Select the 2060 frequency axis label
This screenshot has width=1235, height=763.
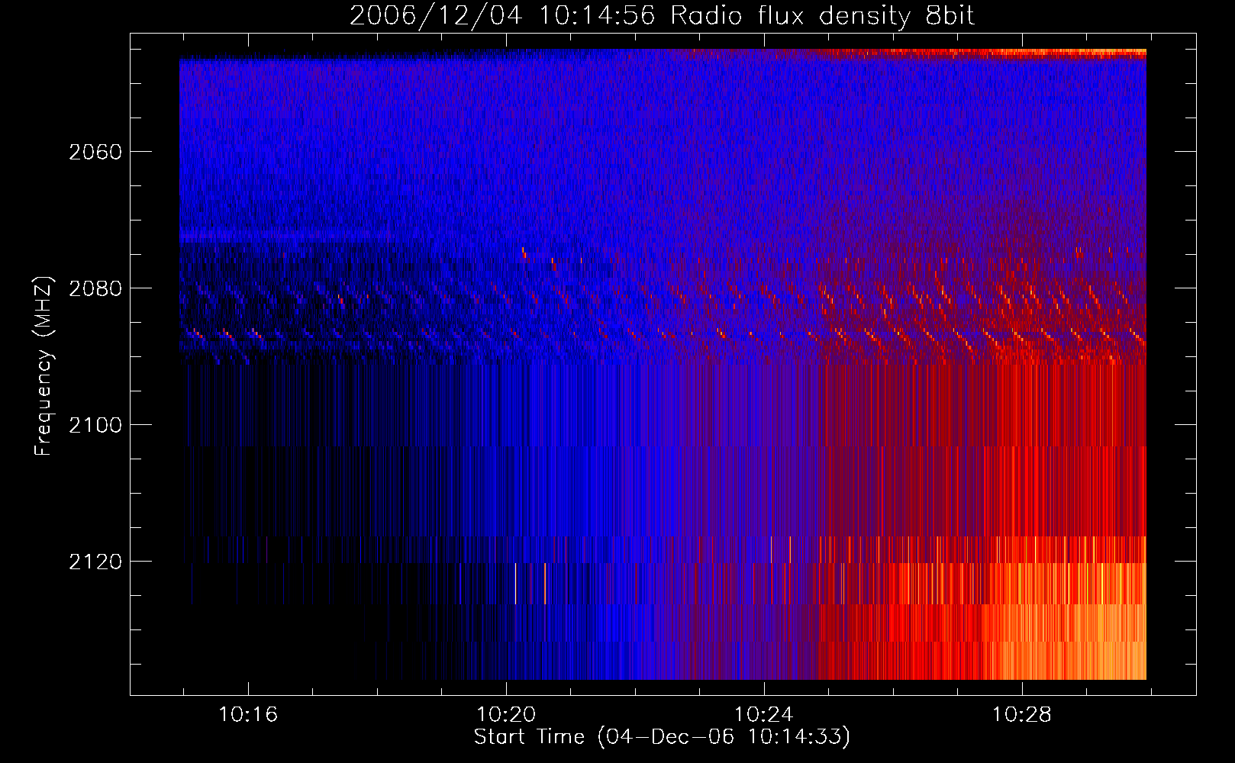[x=95, y=152]
